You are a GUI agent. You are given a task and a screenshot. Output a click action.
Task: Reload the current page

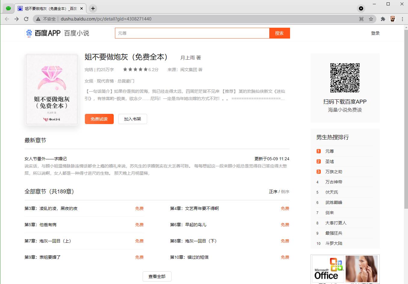coord(26,19)
